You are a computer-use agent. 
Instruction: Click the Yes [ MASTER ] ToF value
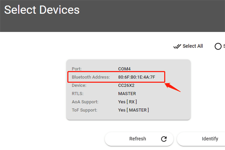point(133,110)
